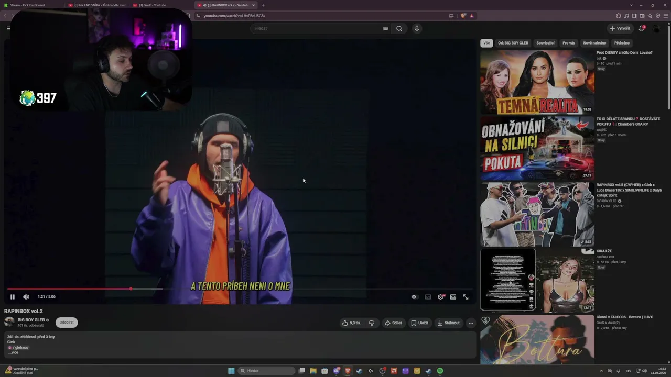The image size is (671, 377).
Task: Open more actions menu below video
Action: (x=471, y=323)
